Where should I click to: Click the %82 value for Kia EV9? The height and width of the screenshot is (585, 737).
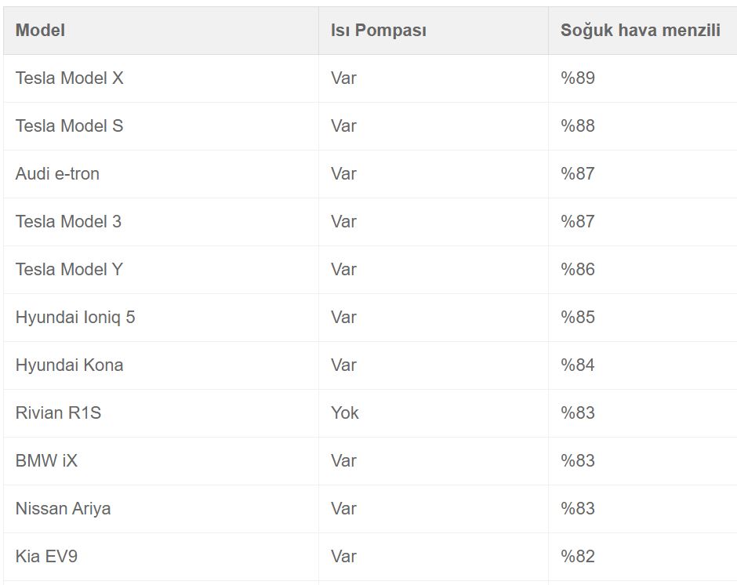[x=578, y=557]
